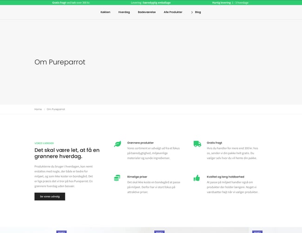
Task: Click the Om Pureparrot page title
Action: click(x=60, y=62)
